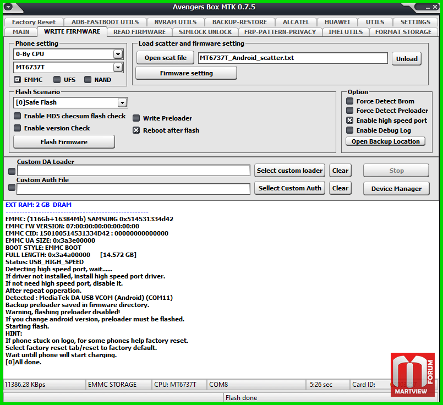Open Device Manager
This screenshot has width=443, height=405.
[396, 189]
